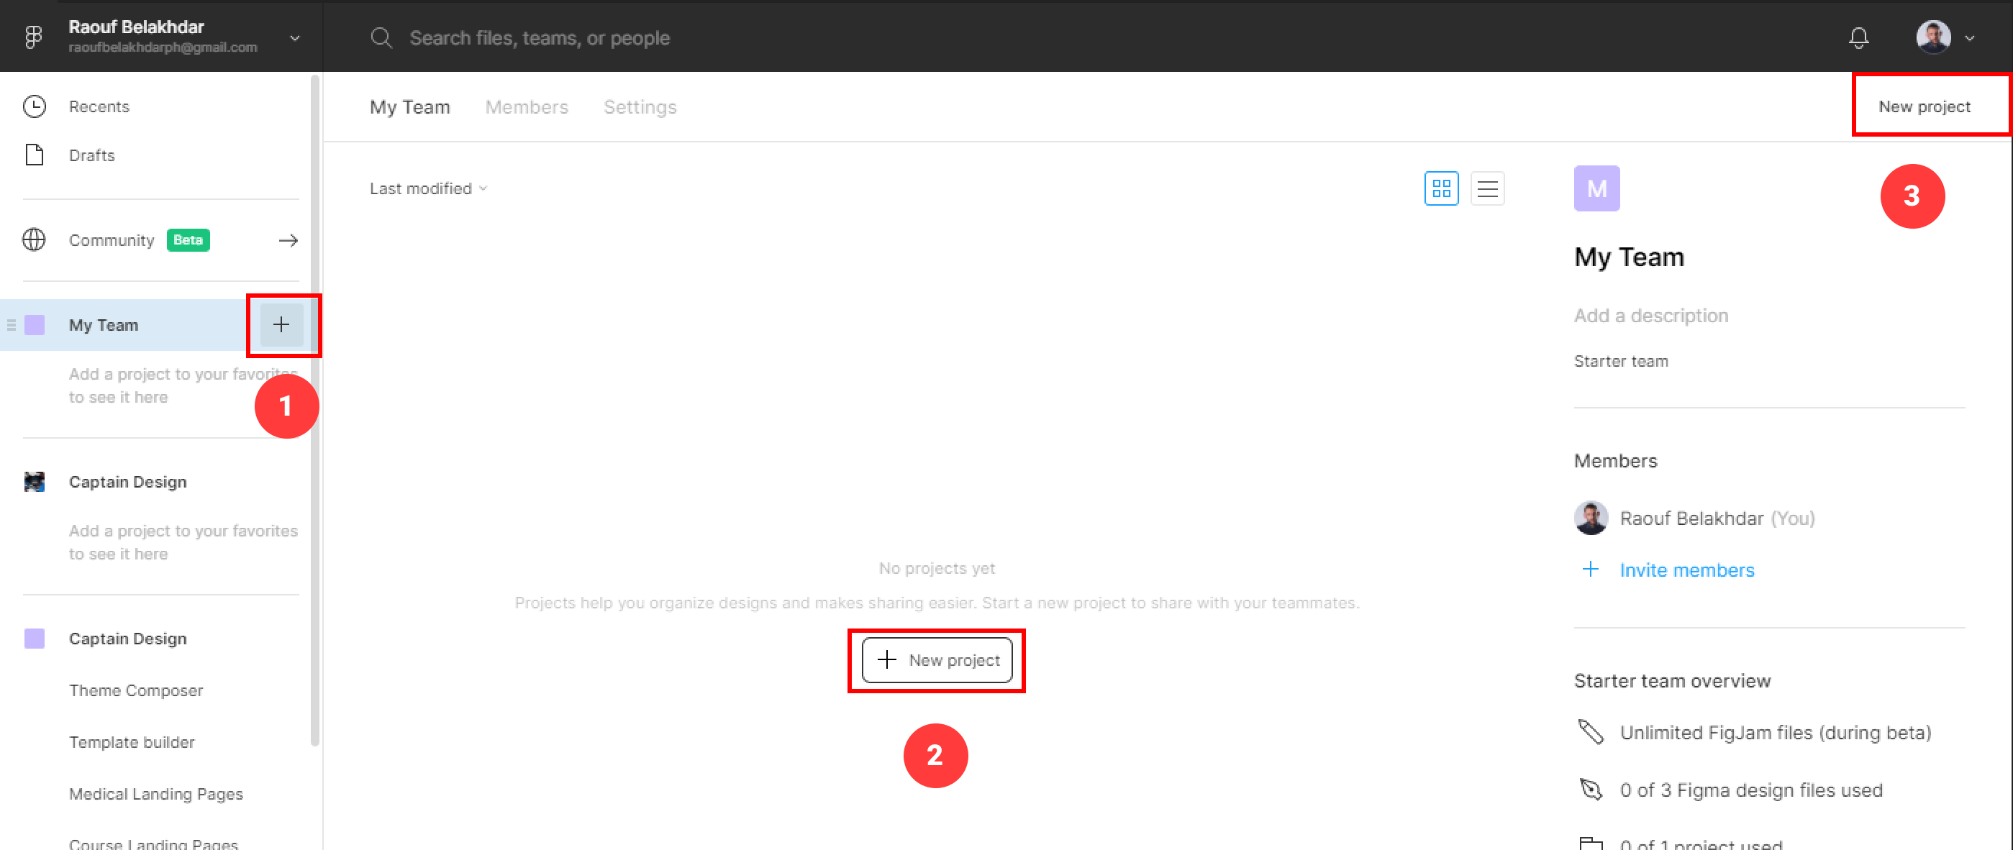Screen dimensions: 2013x850
Task: Click the plus icon beside Invite members
Action: pos(1590,570)
